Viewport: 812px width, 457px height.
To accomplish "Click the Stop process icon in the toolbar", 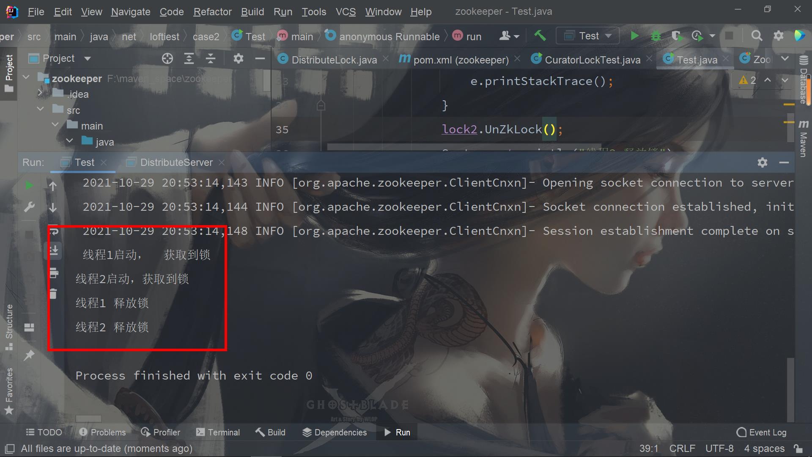I will point(729,36).
